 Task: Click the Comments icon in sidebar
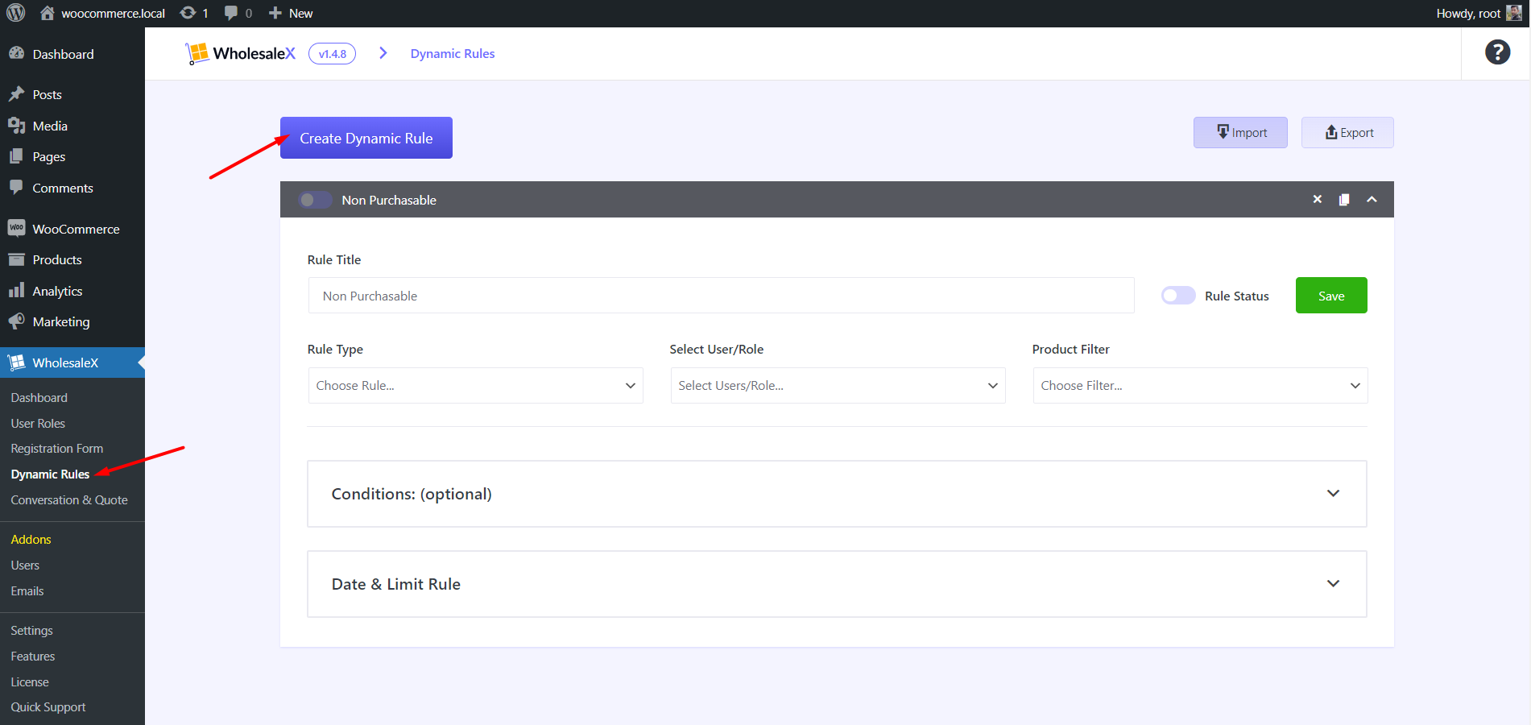coord(16,188)
